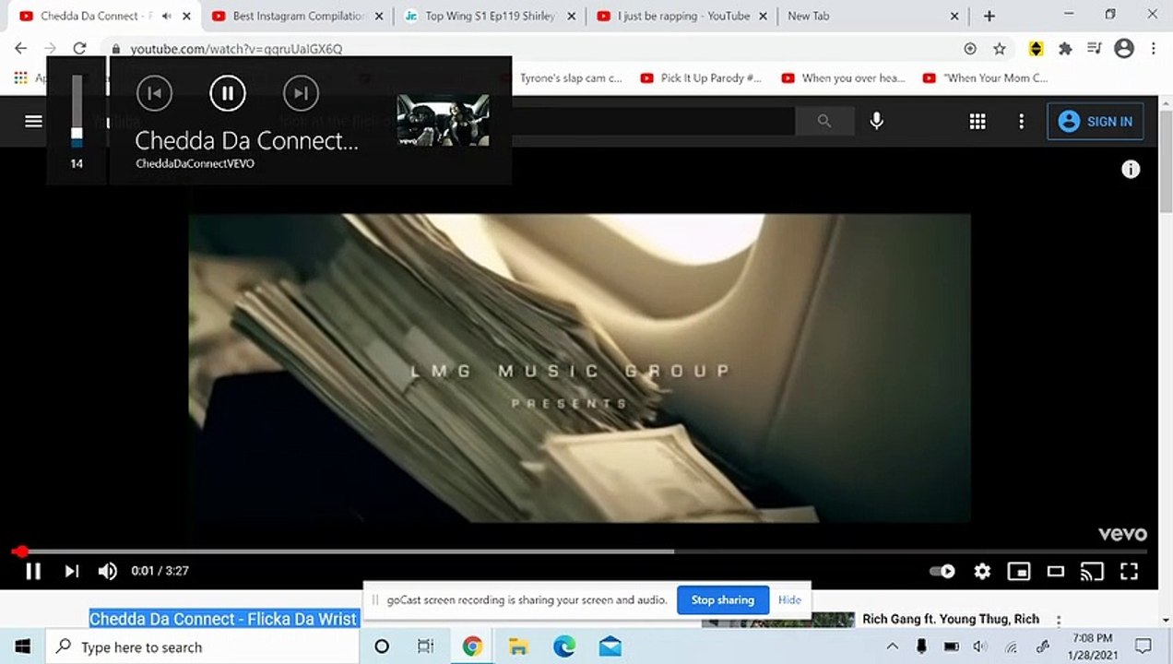Open "When Your Mom C..." bookmark
Image resolution: width=1173 pixels, height=664 pixels.
[985, 78]
